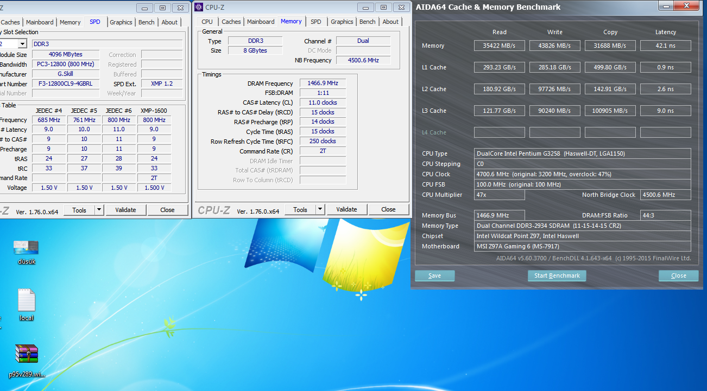This screenshot has height=391, width=707.
Task: Open Mainboard tab in left CPU-Z SPD window
Action: (x=40, y=22)
